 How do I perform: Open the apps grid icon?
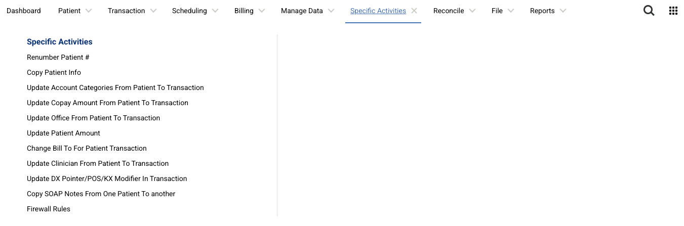(673, 11)
